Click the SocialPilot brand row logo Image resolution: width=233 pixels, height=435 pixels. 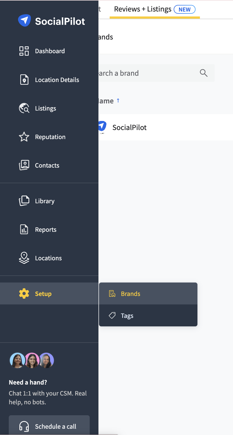(102, 127)
